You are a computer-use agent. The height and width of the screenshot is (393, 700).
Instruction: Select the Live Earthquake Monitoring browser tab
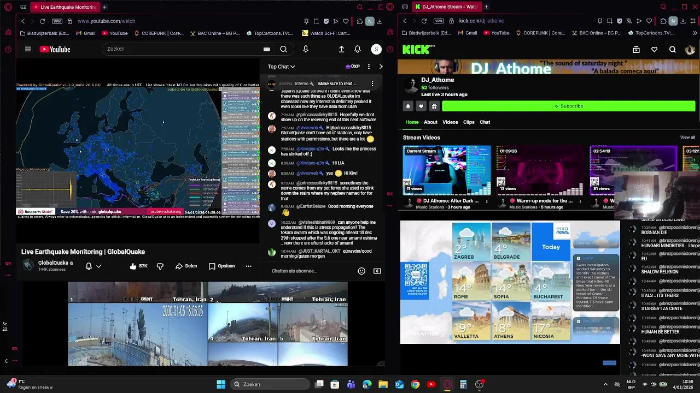point(65,7)
